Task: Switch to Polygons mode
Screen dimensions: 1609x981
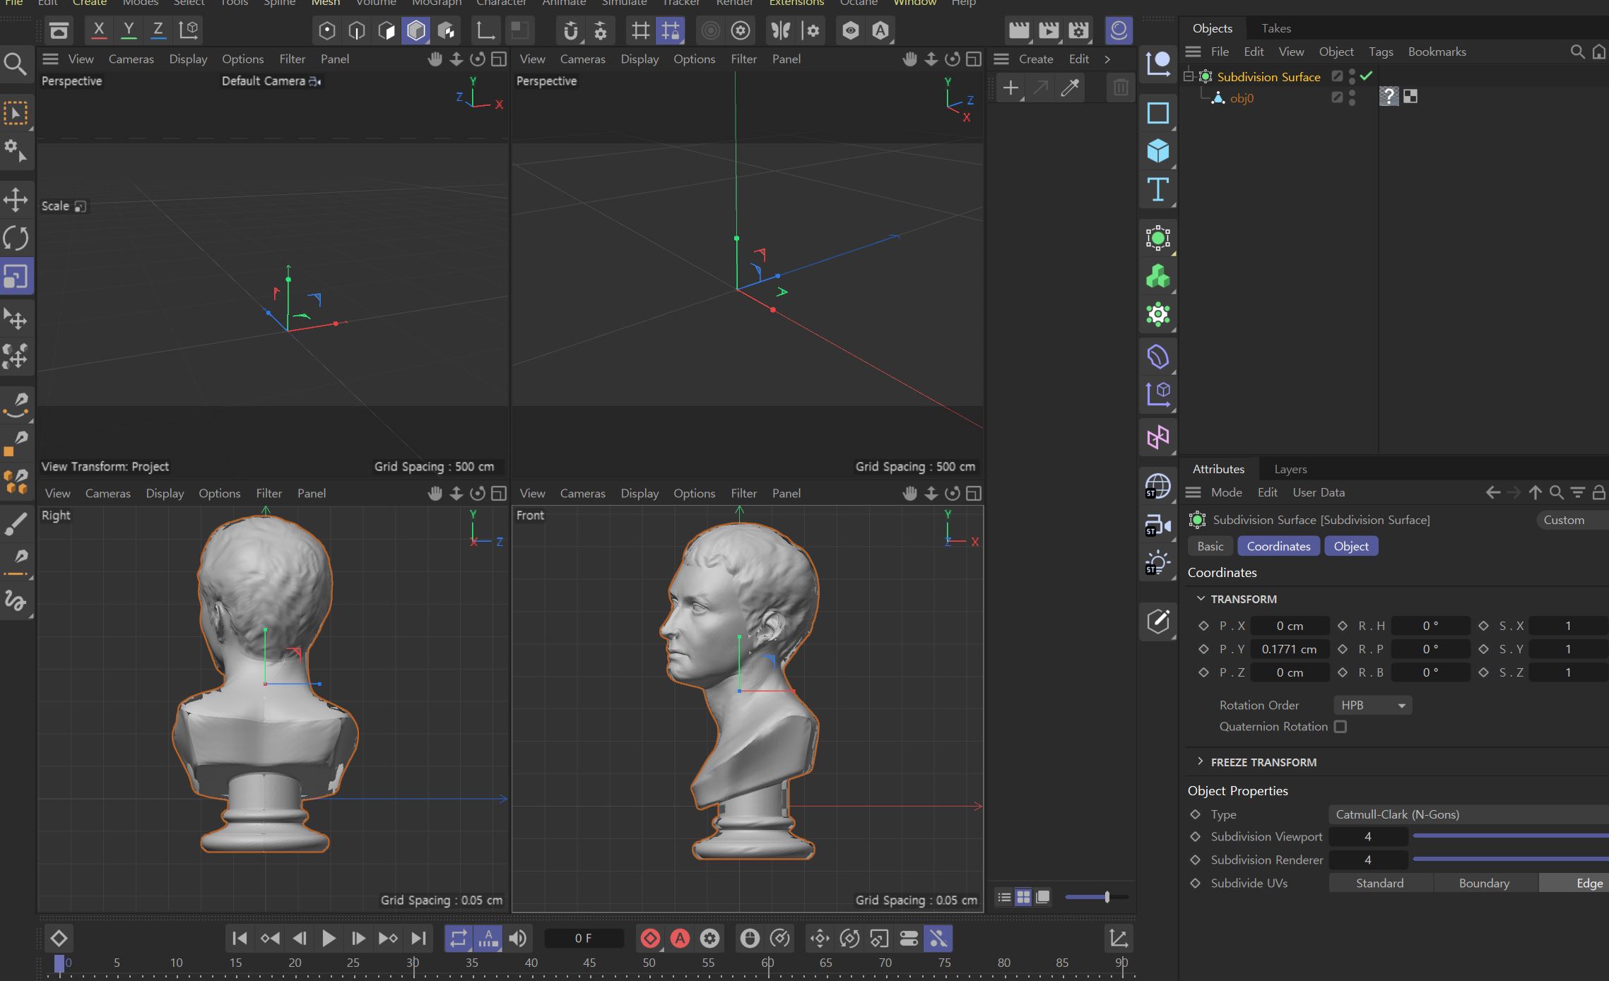Action: 387,30
